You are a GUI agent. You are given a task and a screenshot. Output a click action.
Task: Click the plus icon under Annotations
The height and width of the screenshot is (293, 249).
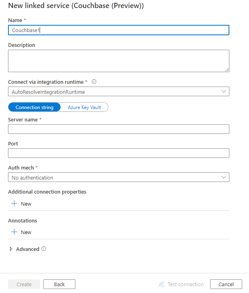coord(14,232)
